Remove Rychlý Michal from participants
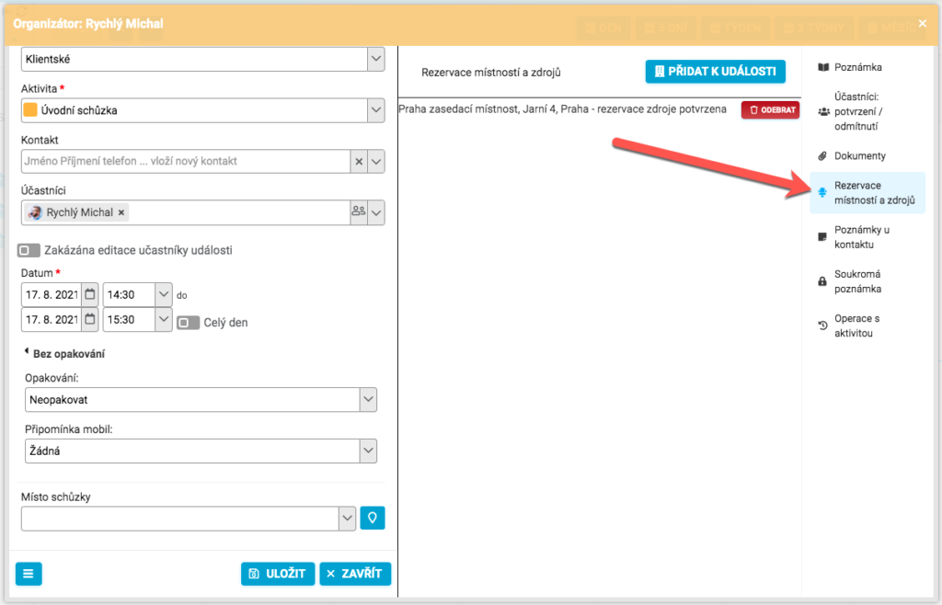 click(121, 212)
